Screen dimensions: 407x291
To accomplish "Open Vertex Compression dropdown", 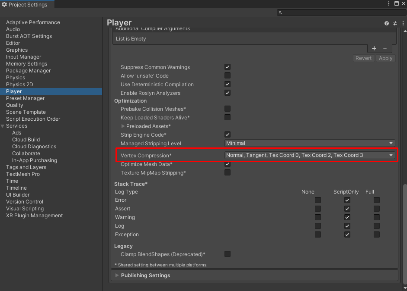I will point(310,155).
